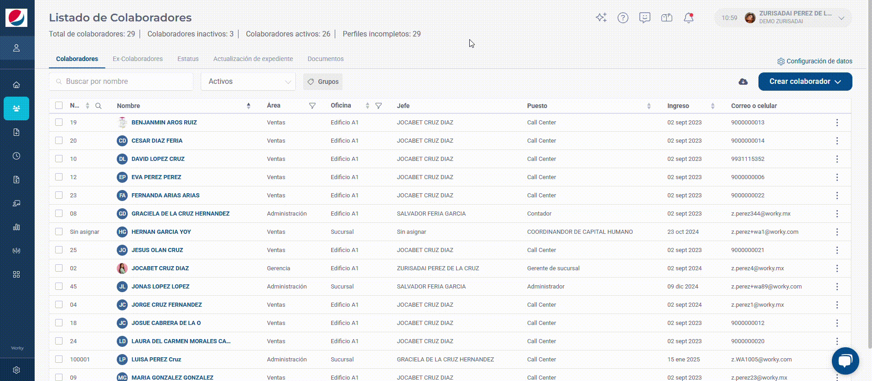Click Gerente de sucursal cell
This screenshot has height=381, width=872.
point(553,268)
